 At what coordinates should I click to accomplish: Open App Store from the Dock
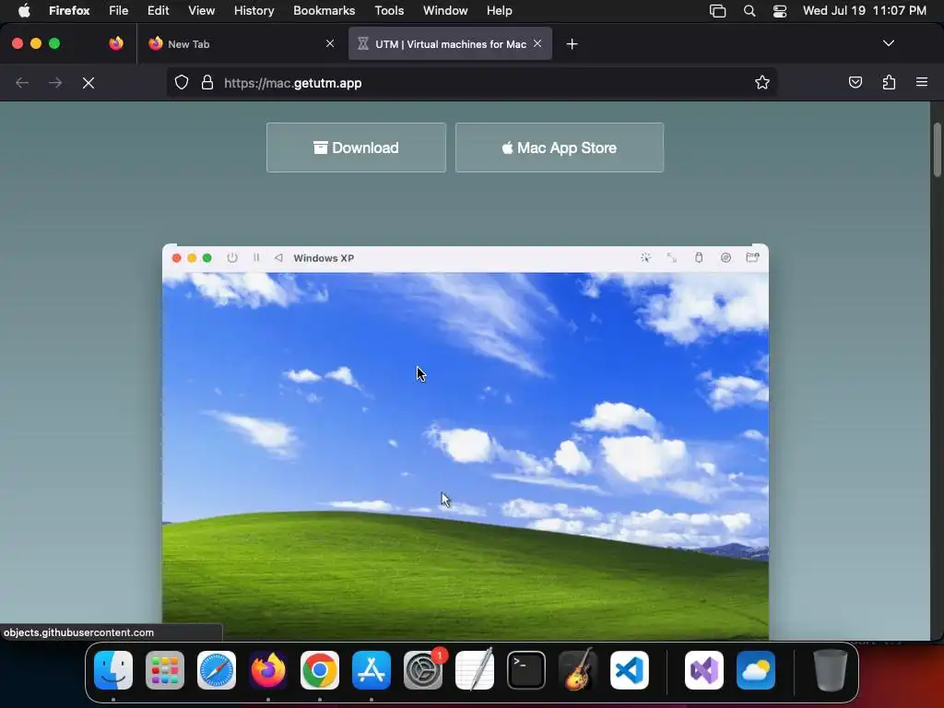pos(372,670)
